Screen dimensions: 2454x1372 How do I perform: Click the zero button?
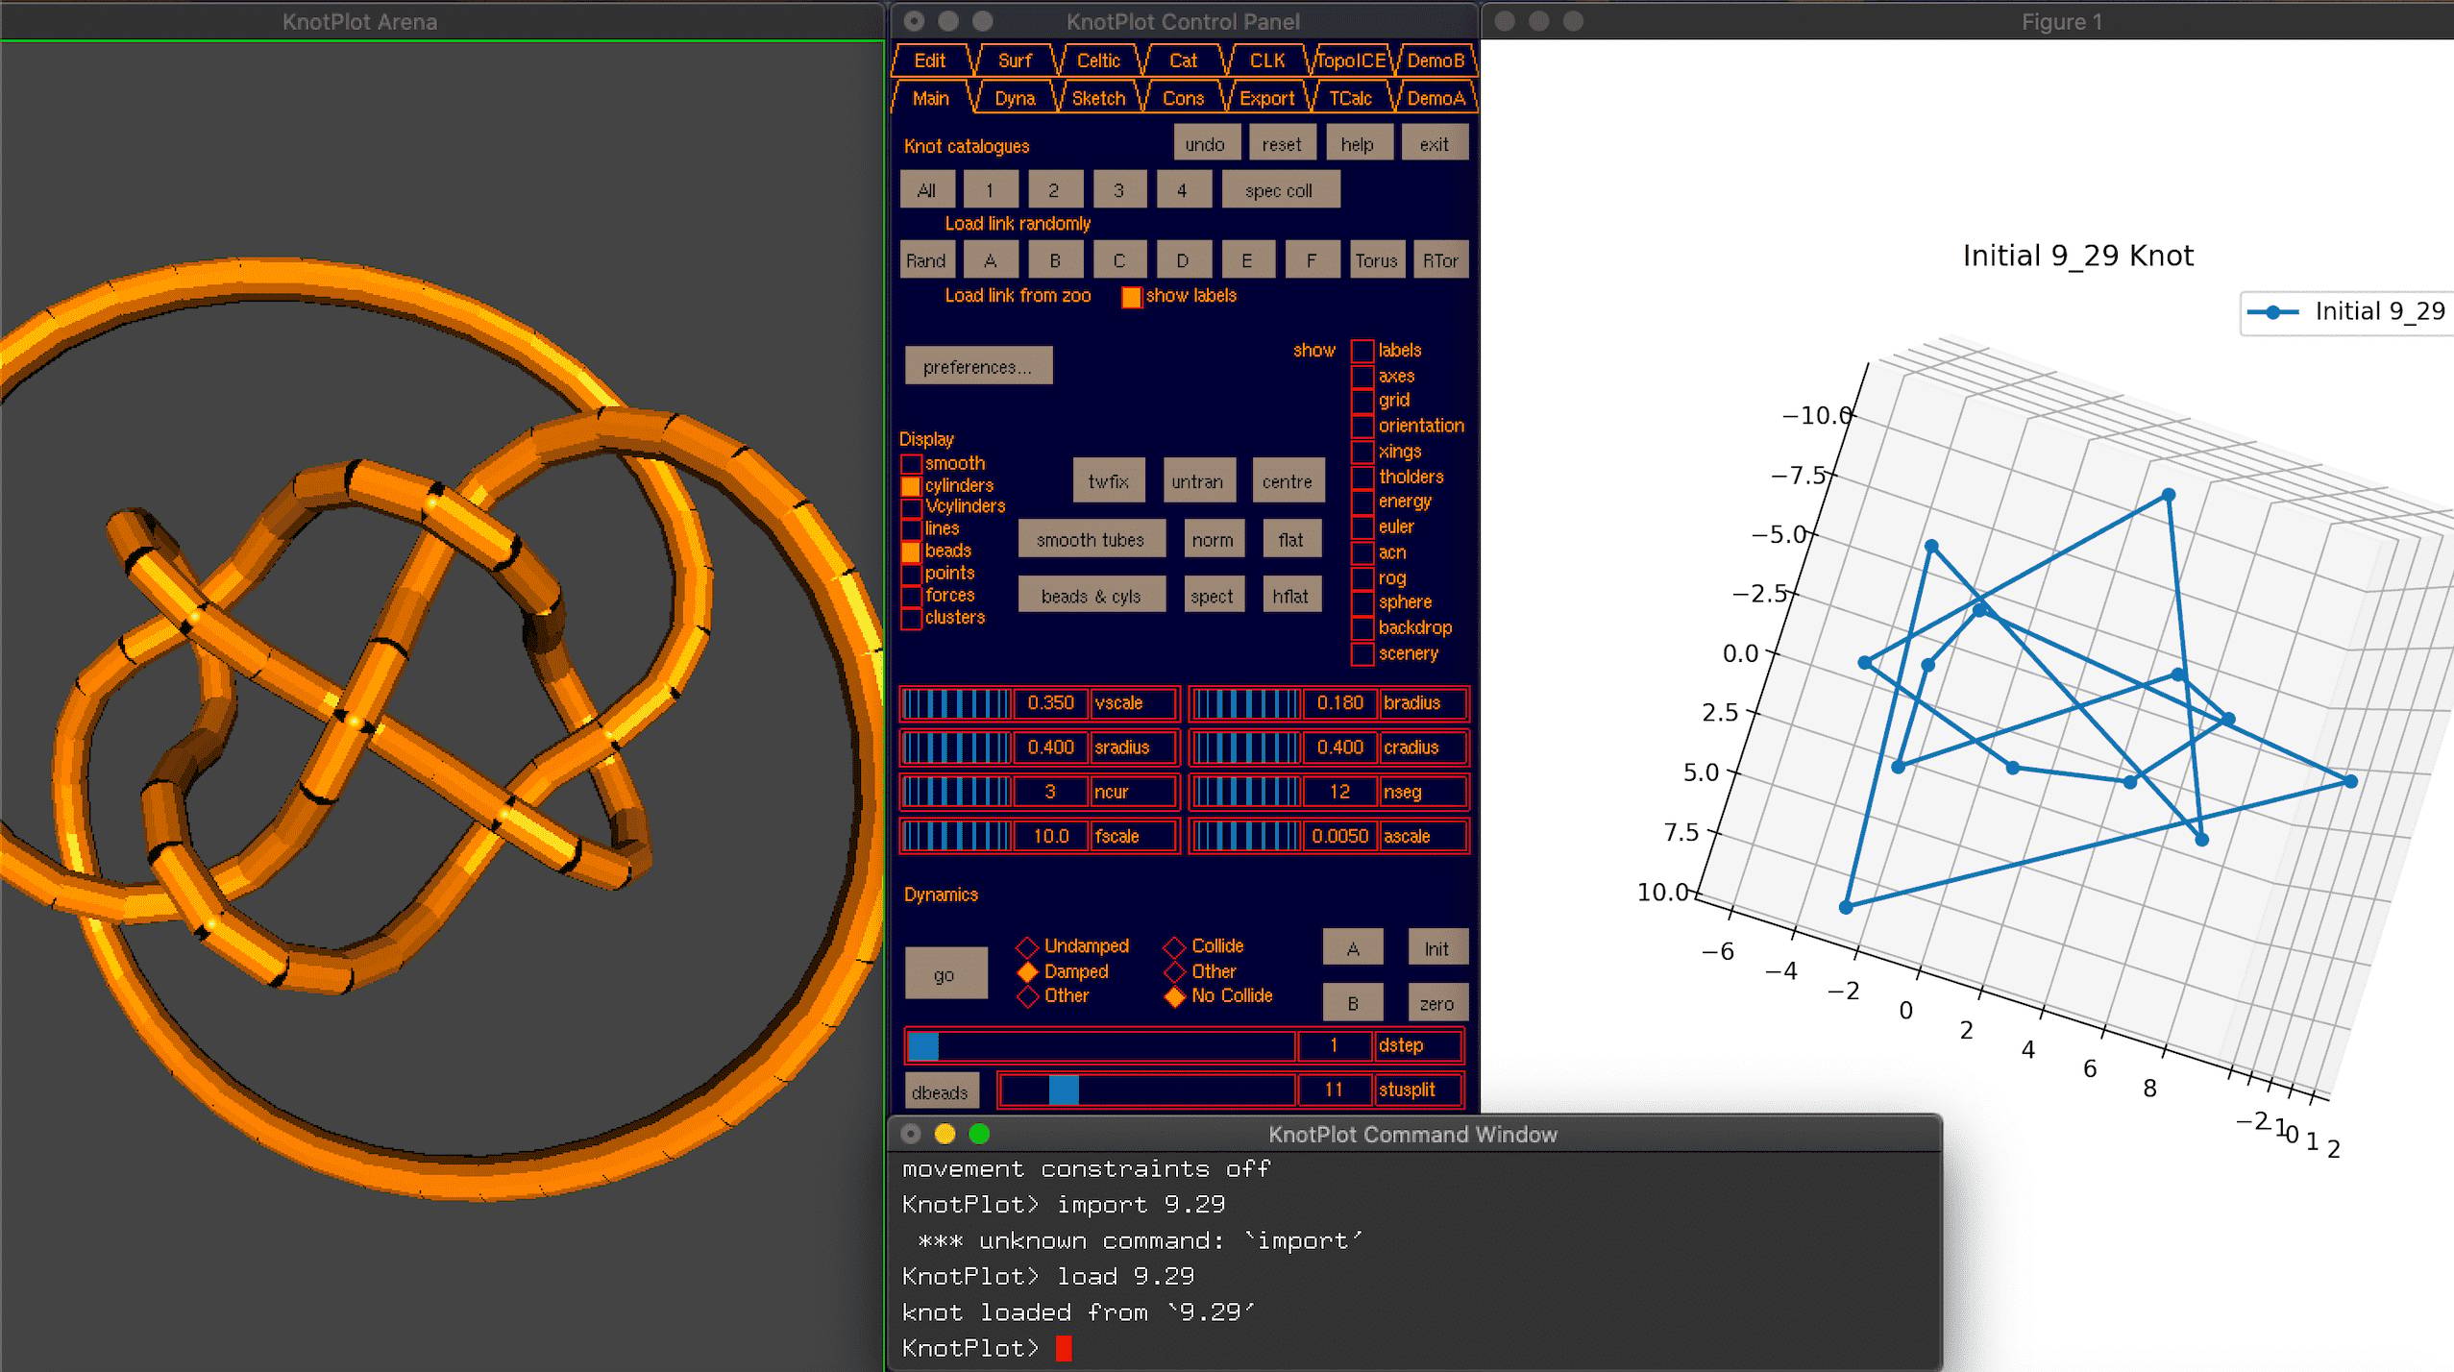[x=1436, y=1003]
